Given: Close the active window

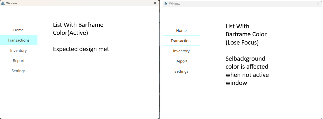Looking at the screenshot, I should [x=155, y=3].
